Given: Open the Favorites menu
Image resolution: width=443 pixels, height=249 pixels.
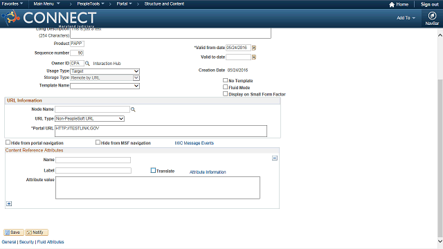Looking at the screenshot, I should tap(12, 4).
